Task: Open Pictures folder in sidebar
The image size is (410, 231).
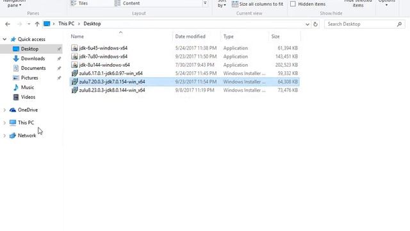Action: coord(29,78)
